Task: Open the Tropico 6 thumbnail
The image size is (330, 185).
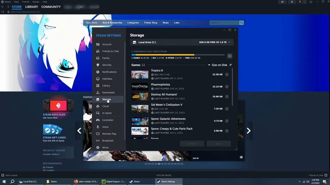Action: tap(140, 75)
